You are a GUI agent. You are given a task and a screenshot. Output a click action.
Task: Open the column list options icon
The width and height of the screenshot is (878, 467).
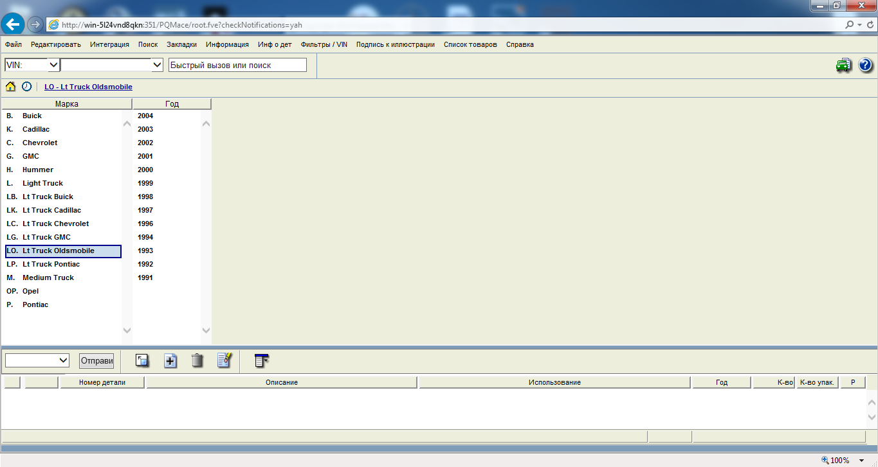tap(261, 360)
